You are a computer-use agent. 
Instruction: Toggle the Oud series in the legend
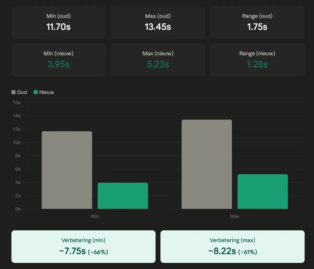(19, 92)
